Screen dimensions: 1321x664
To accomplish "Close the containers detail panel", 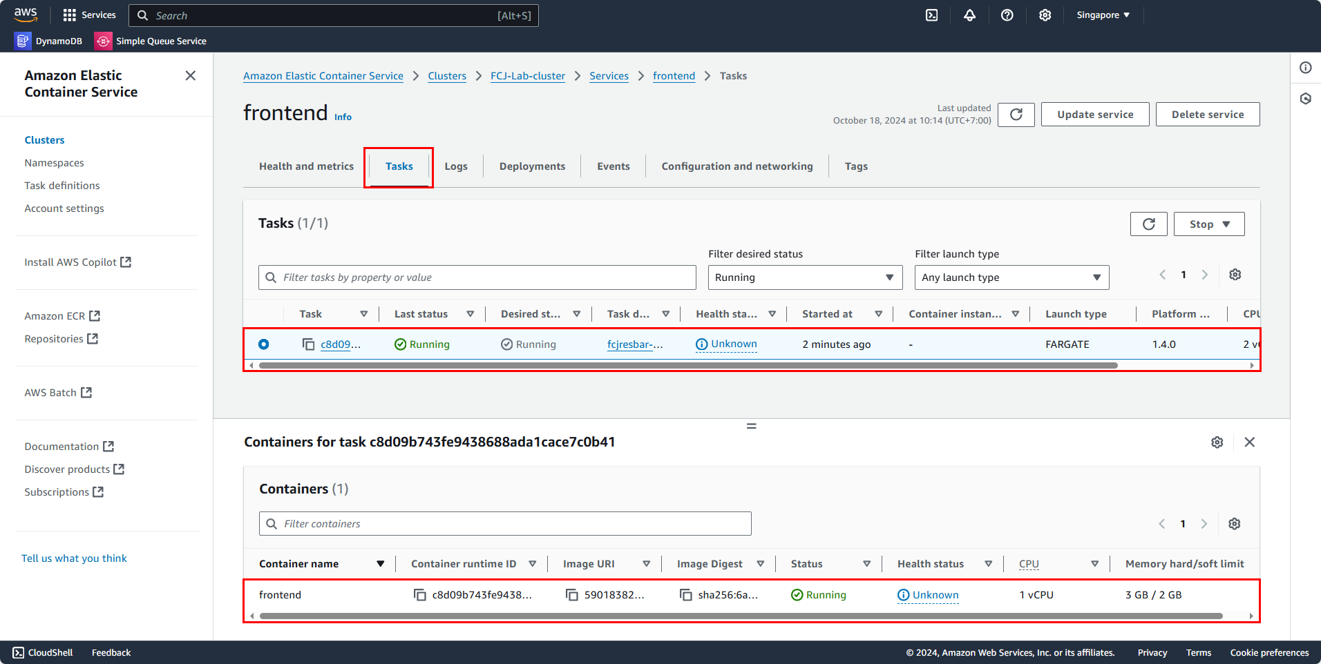I will [x=1250, y=442].
